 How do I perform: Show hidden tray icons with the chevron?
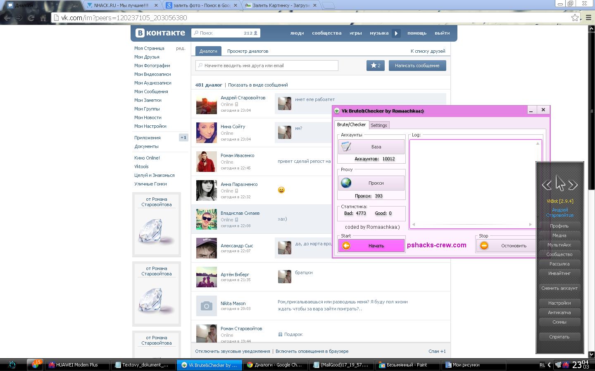pos(549,365)
